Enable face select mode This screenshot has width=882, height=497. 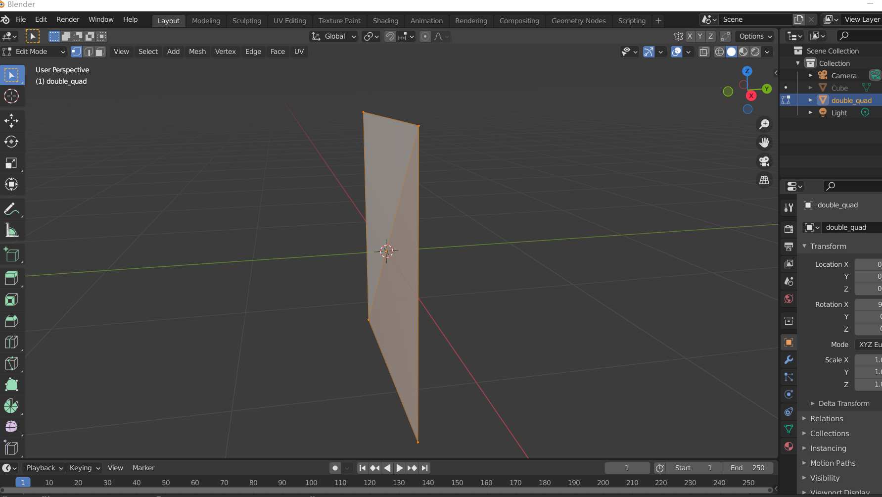pyautogui.click(x=100, y=51)
